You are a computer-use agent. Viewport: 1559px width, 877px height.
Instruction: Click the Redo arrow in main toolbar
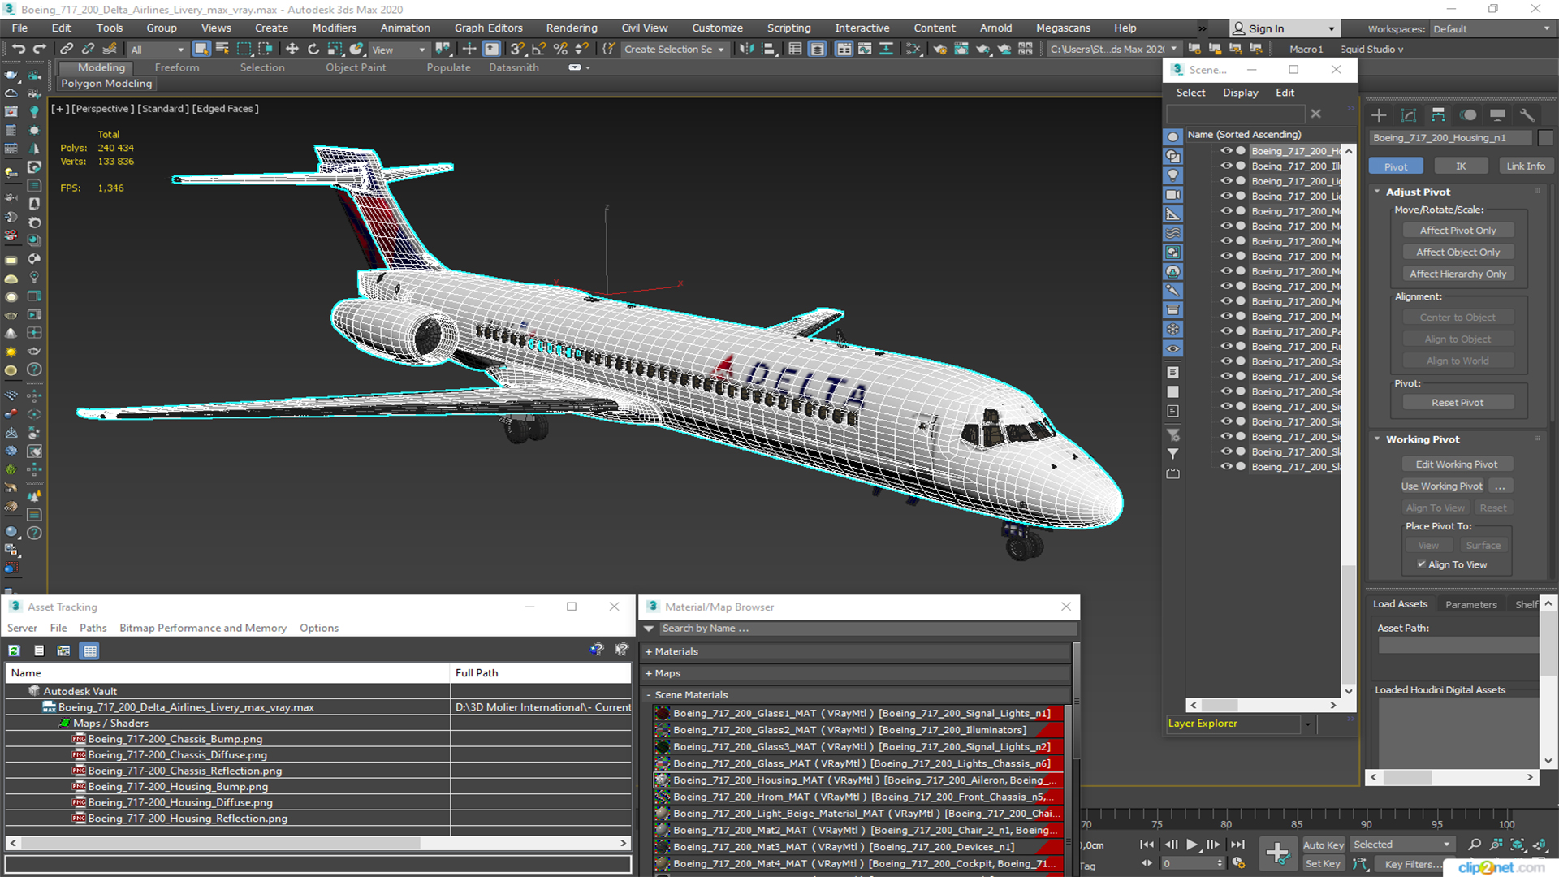coord(39,49)
